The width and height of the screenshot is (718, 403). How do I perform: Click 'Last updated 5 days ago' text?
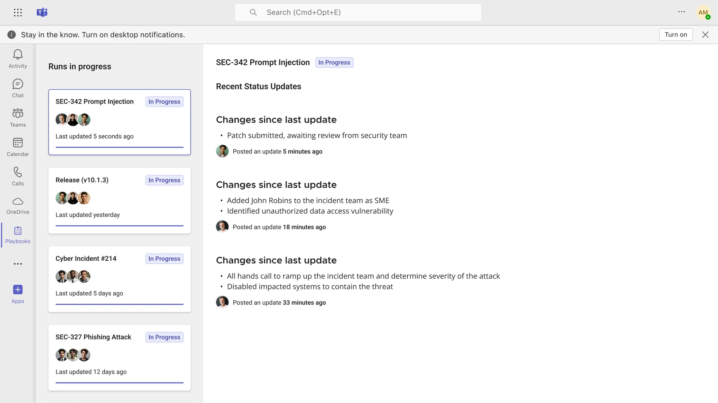[89, 293]
